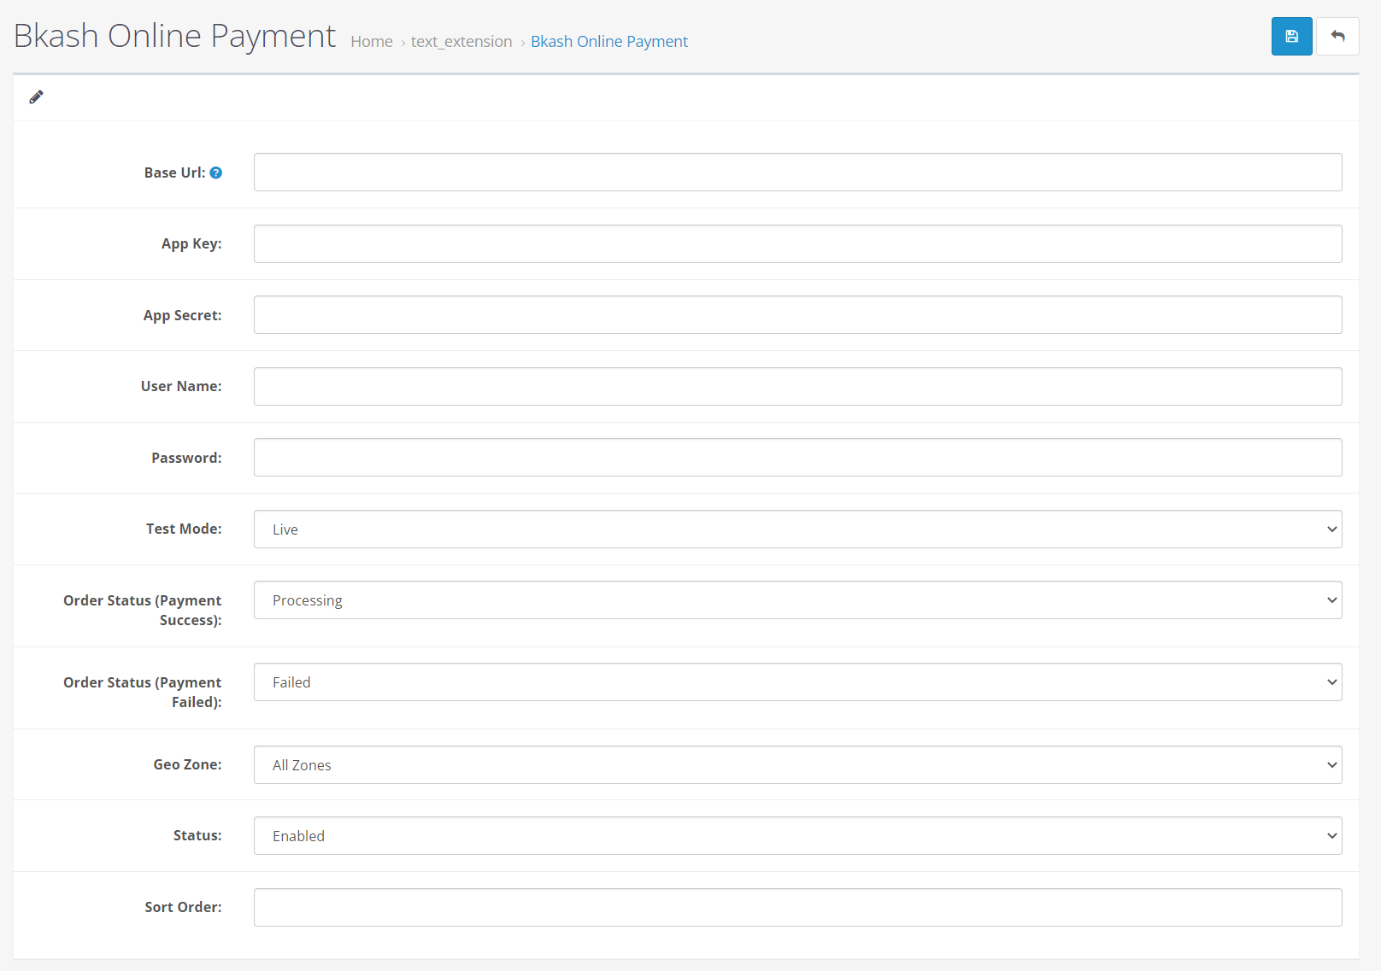Focus the User Name input field
Viewport: 1381px width, 971px height.
click(x=797, y=386)
